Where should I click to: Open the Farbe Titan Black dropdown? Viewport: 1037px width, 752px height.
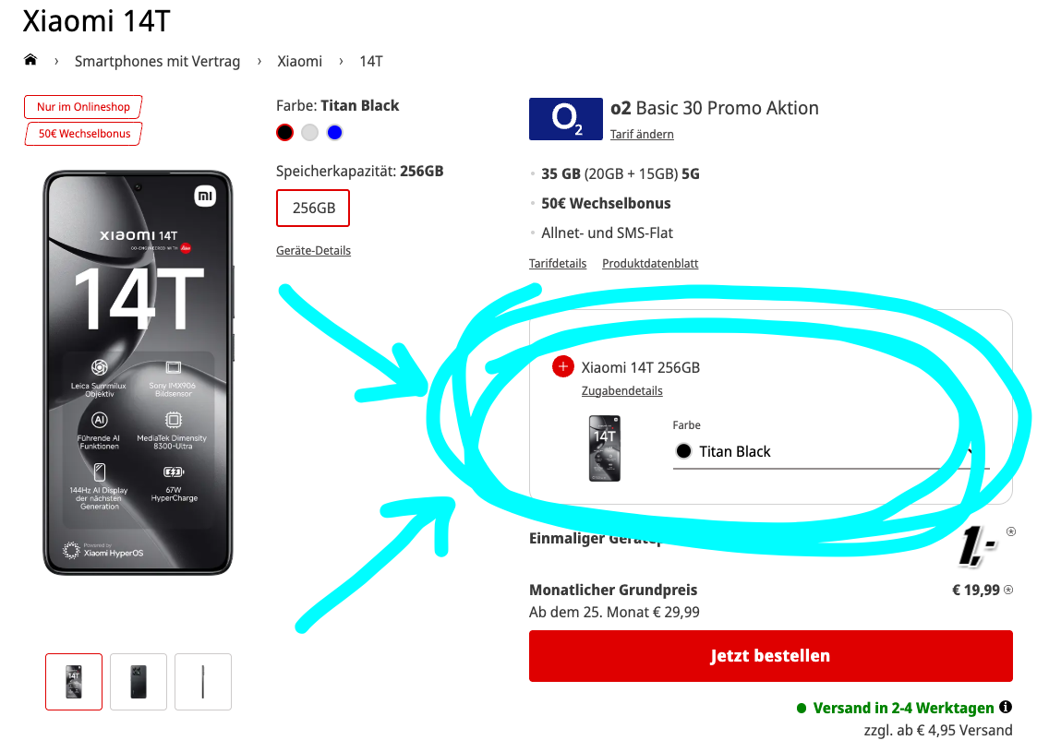[829, 451]
